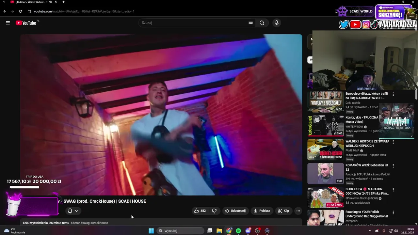Open KOMARÓW WIEŚ Sebastian video thumbnail
Viewport: 418px width, 235px height.
[325, 173]
